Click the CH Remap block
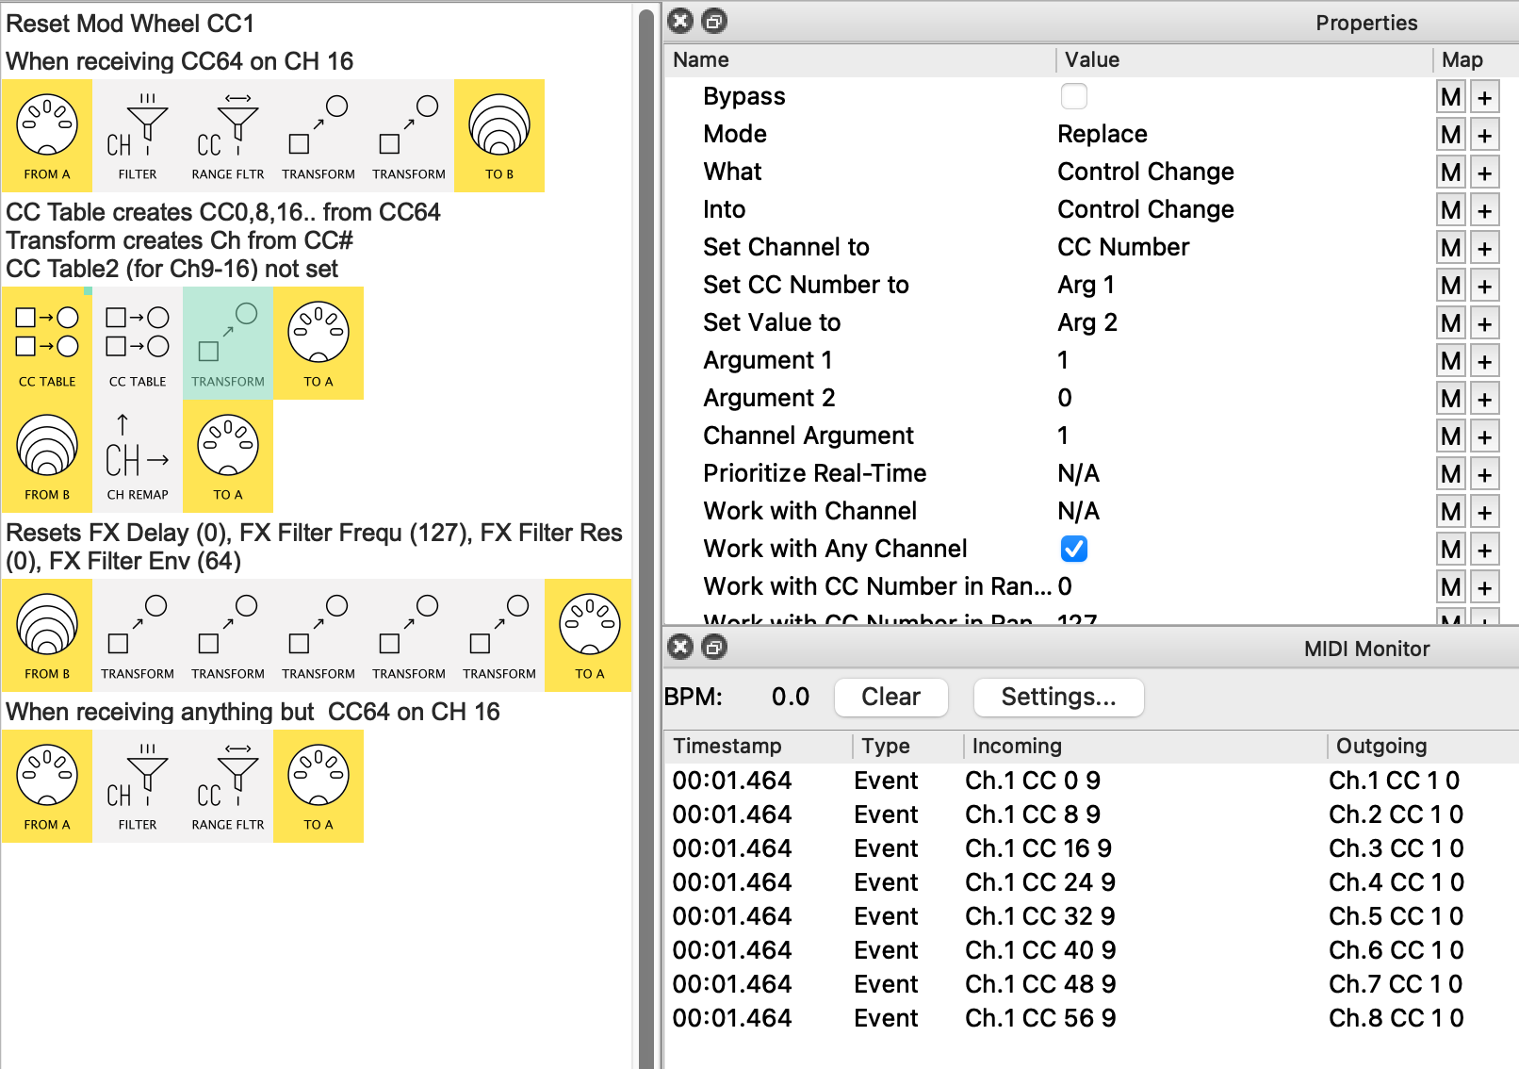 137,456
